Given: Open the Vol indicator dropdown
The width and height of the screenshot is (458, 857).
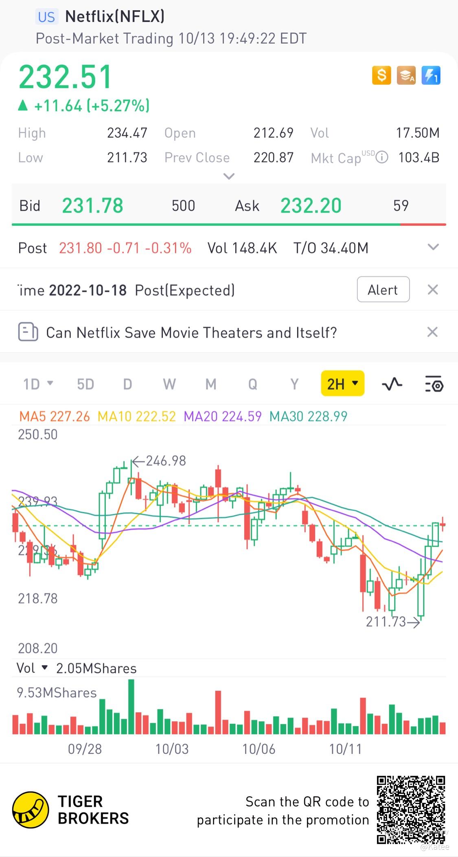Looking at the screenshot, I should [32, 668].
